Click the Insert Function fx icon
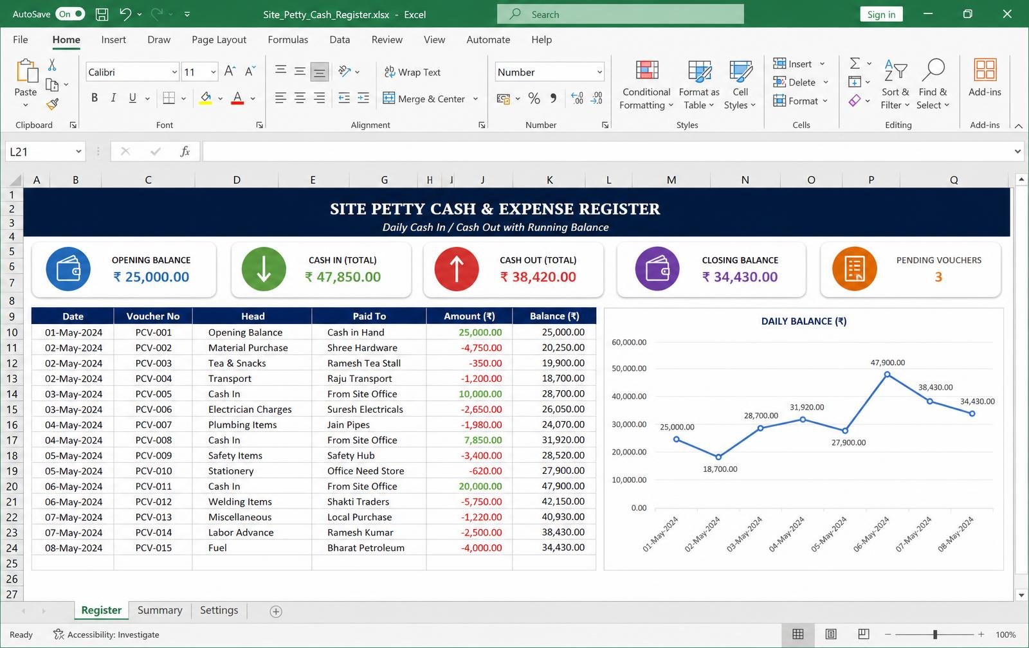Image resolution: width=1029 pixels, height=648 pixels. pos(185,151)
